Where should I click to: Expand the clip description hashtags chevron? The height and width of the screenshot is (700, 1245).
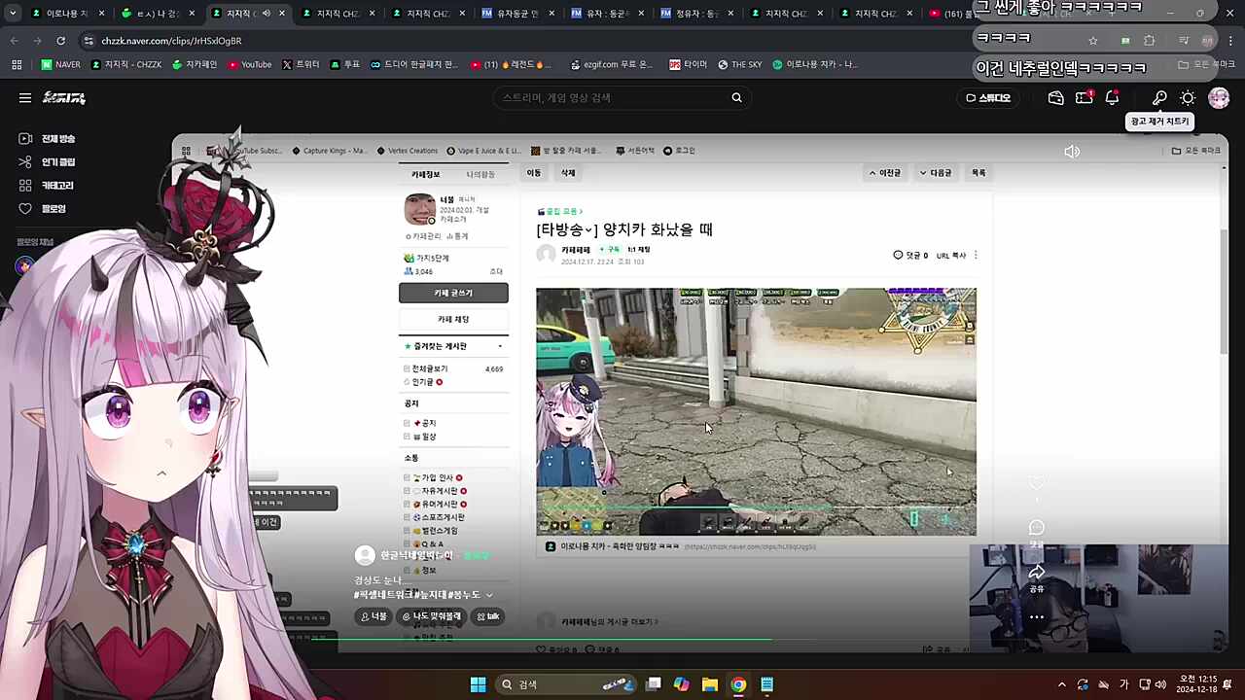pos(489,595)
